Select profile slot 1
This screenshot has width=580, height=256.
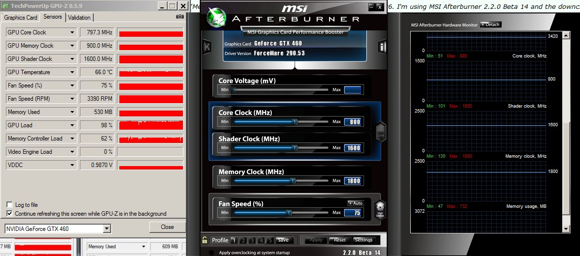[234, 240]
